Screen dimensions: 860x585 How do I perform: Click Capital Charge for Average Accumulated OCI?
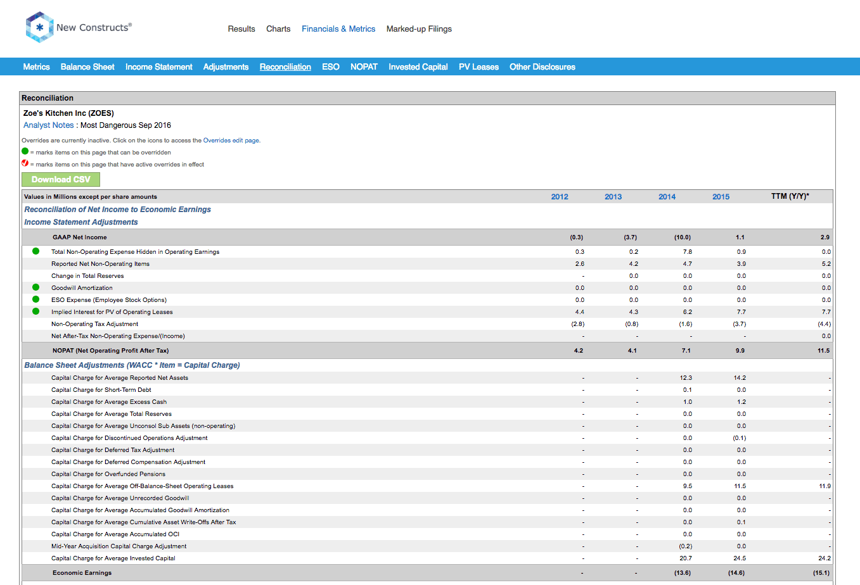(115, 534)
